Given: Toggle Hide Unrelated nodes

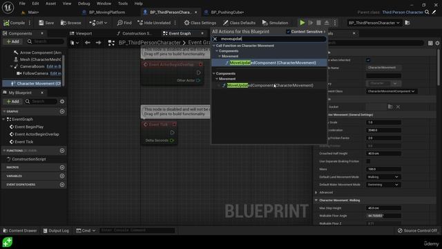Looking at the screenshot, I should pos(154,23).
